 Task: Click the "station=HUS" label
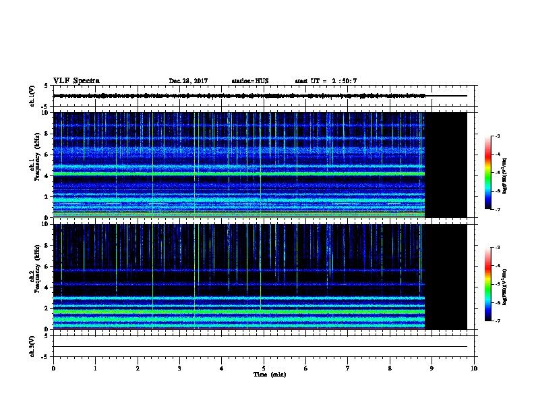coord(250,81)
